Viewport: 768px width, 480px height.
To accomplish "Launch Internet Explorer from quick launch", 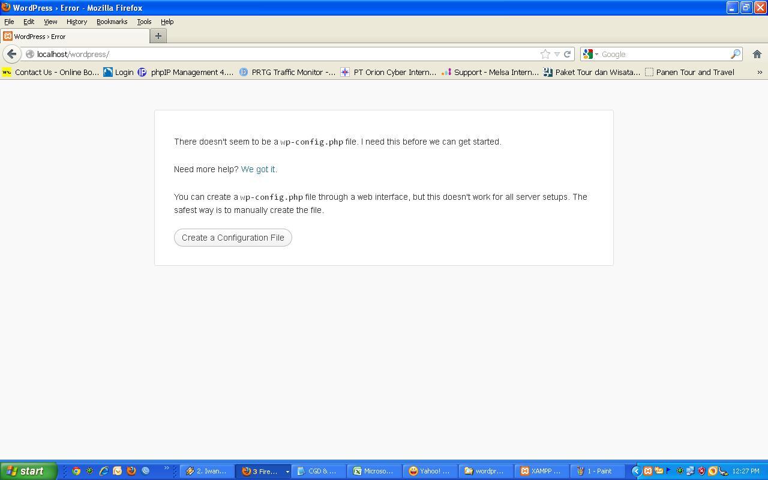I will (x=104, y=471).
